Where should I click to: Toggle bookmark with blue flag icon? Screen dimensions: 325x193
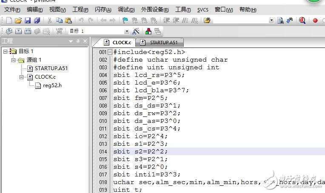[125, 20]
